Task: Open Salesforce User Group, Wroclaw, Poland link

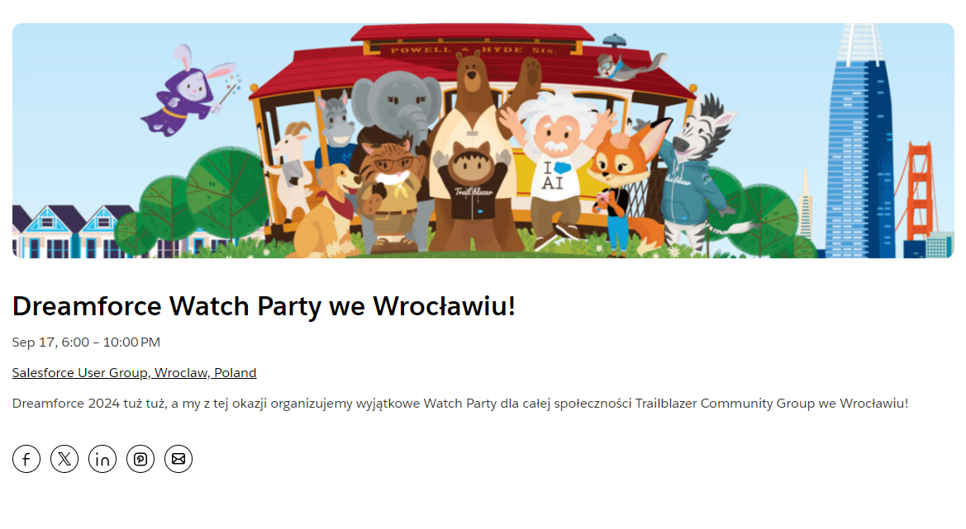Action: pos(135,373)
